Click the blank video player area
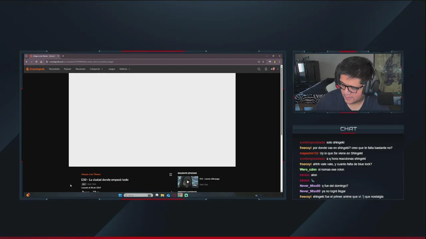The image size is (426, 239). tap(152, 120)
